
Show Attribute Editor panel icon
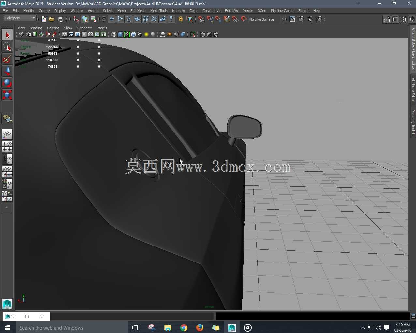(x=395, y=19)
